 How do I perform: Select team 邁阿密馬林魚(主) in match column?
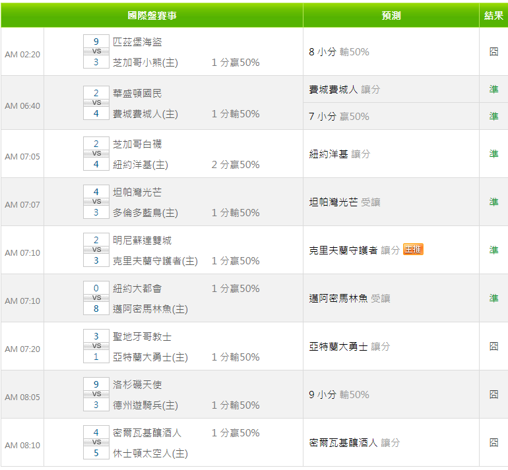(150, 308)
